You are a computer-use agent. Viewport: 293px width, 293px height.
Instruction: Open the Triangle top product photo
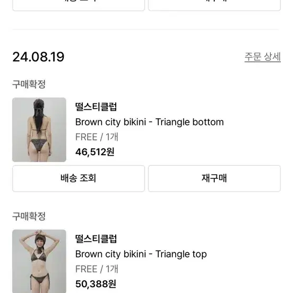pos(39,261)
